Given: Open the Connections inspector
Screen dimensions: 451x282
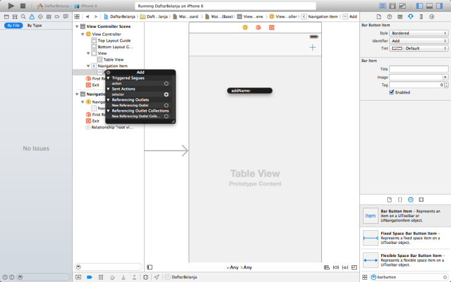Looking at the screenshot, I should 432,17.
